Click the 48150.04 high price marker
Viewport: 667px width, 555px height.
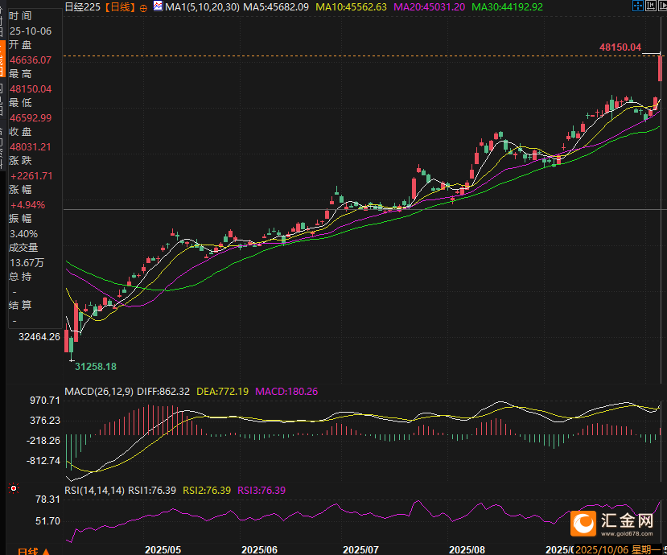620,47
